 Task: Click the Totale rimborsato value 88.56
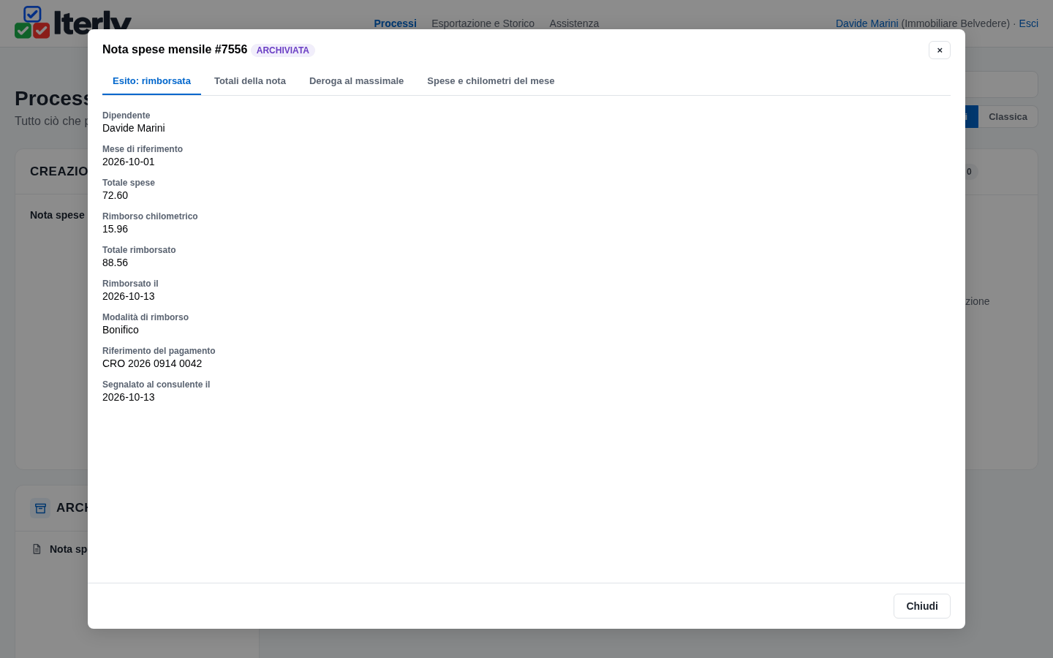tap(116, 262)
